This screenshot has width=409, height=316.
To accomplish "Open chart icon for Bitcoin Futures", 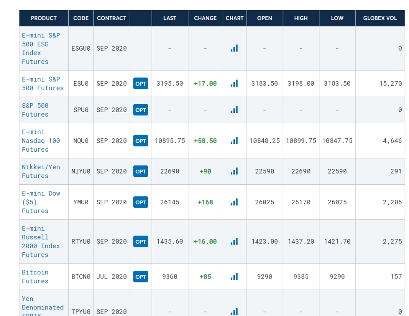I will coord(234,276).
